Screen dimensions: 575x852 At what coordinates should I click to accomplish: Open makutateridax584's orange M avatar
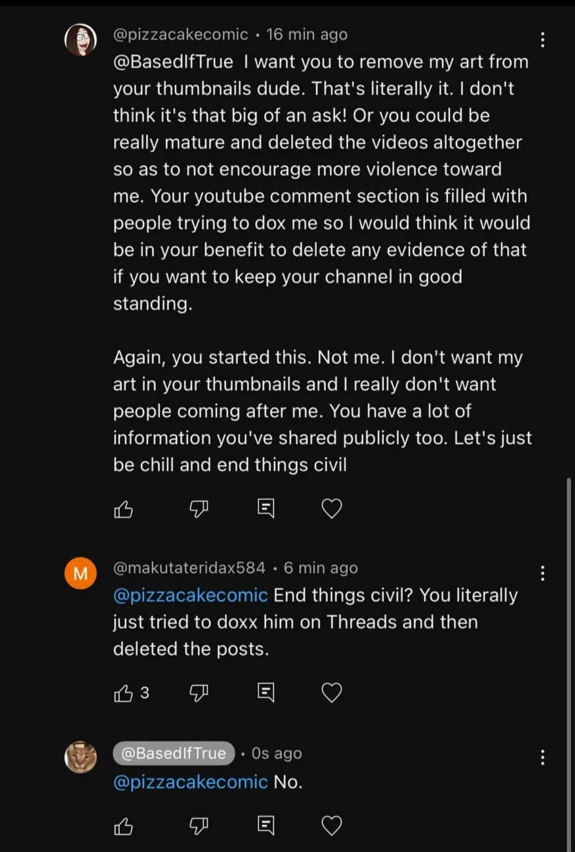[80, 573]
